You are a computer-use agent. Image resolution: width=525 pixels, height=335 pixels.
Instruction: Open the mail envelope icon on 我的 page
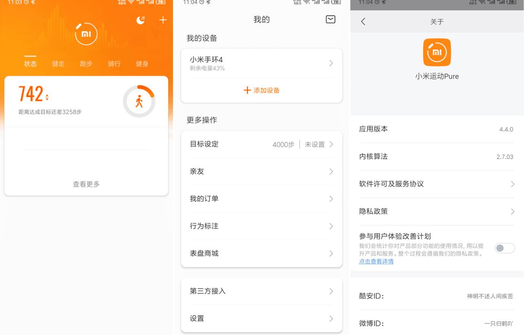point(331,20)
